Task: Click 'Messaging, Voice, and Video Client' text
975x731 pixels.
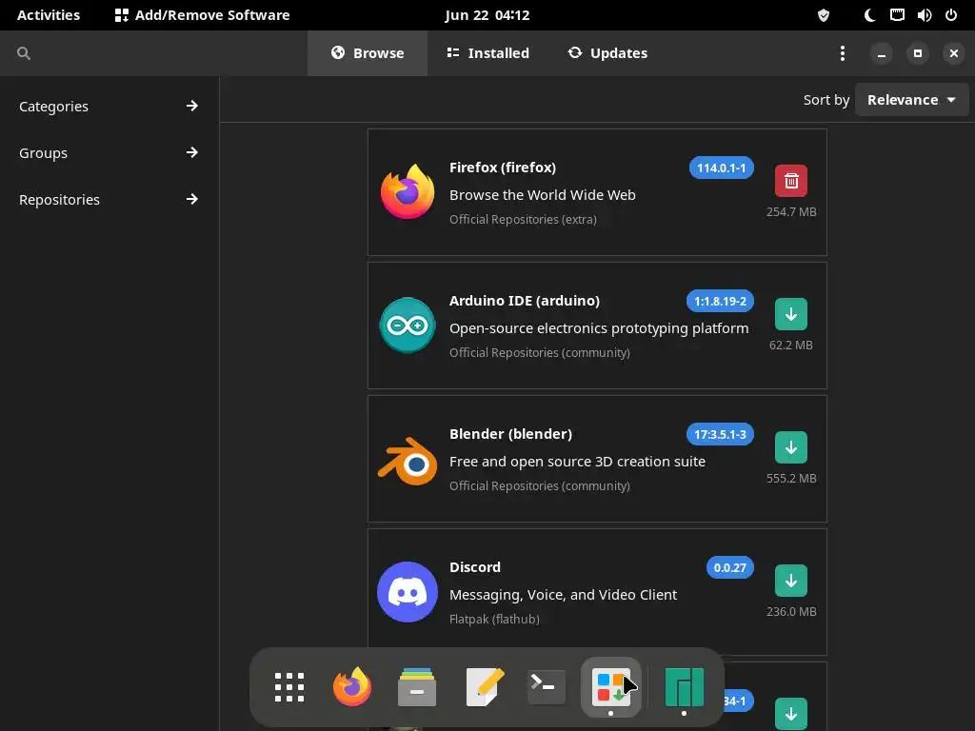Action: pos(563,595)
